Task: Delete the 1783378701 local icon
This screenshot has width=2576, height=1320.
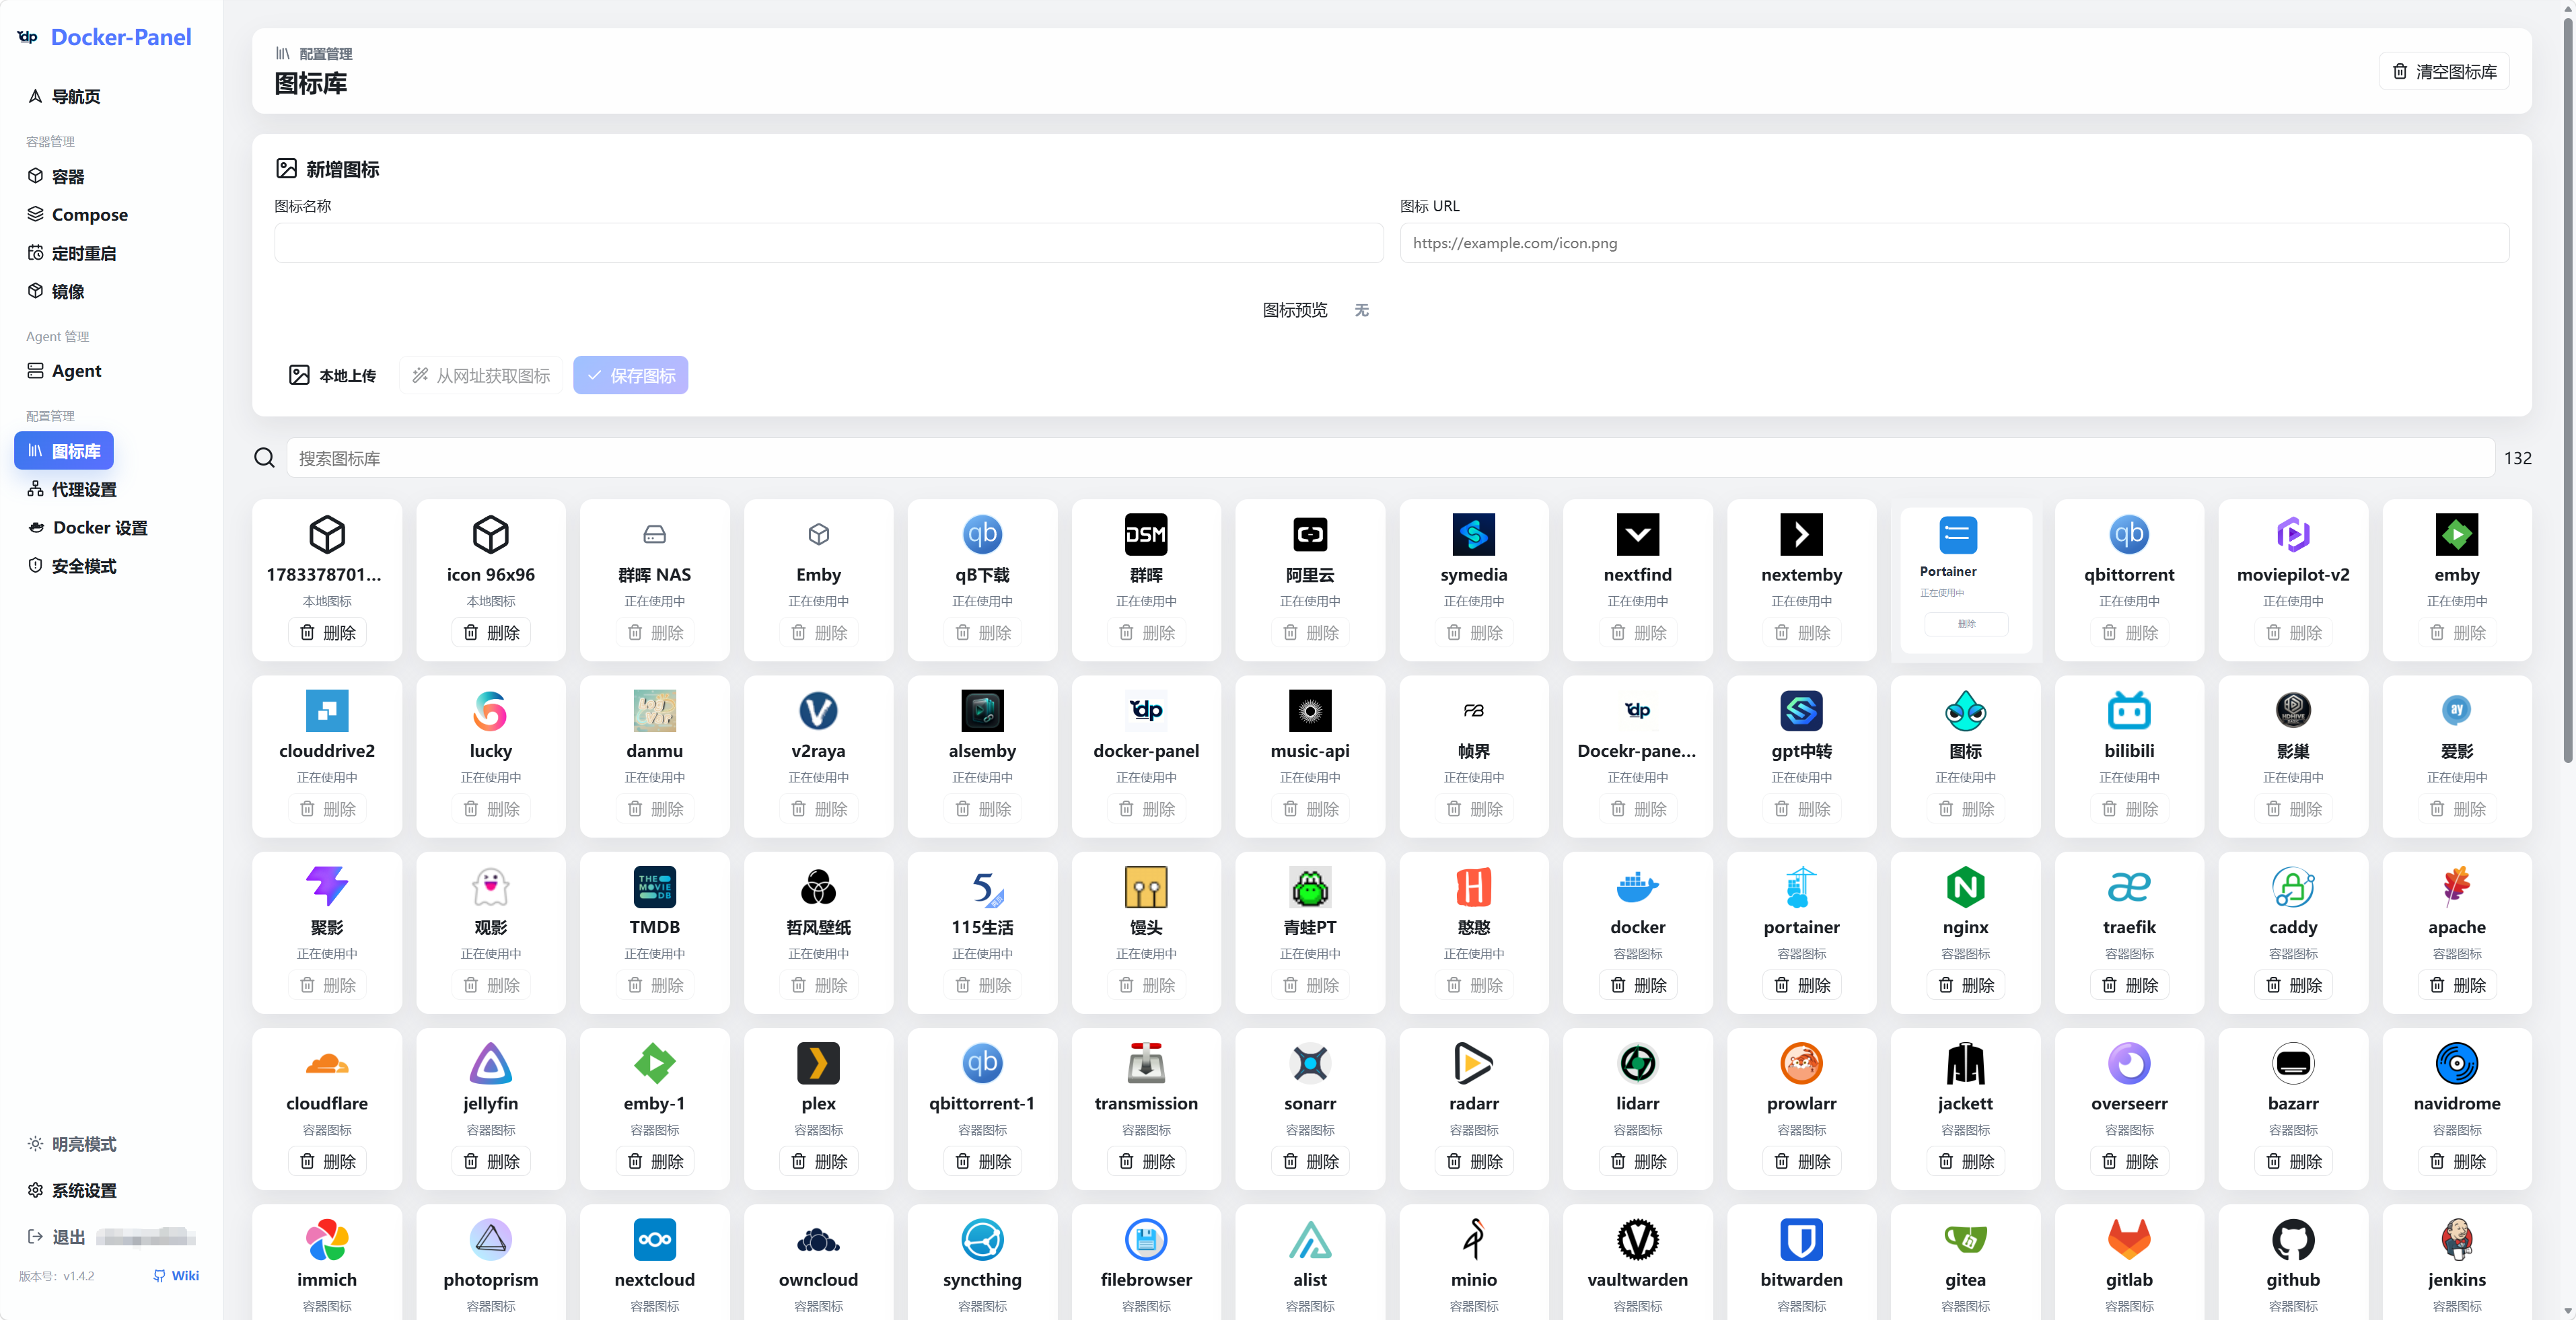Action: coord(327,632)
